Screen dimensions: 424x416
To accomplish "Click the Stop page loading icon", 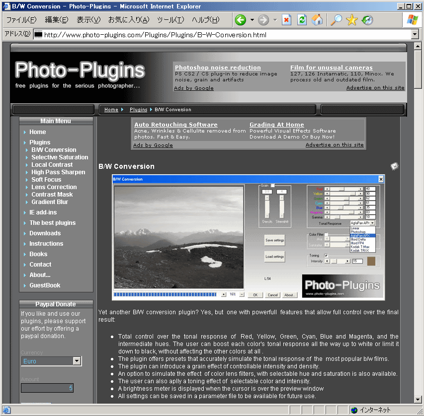I will tap(287, 20).
